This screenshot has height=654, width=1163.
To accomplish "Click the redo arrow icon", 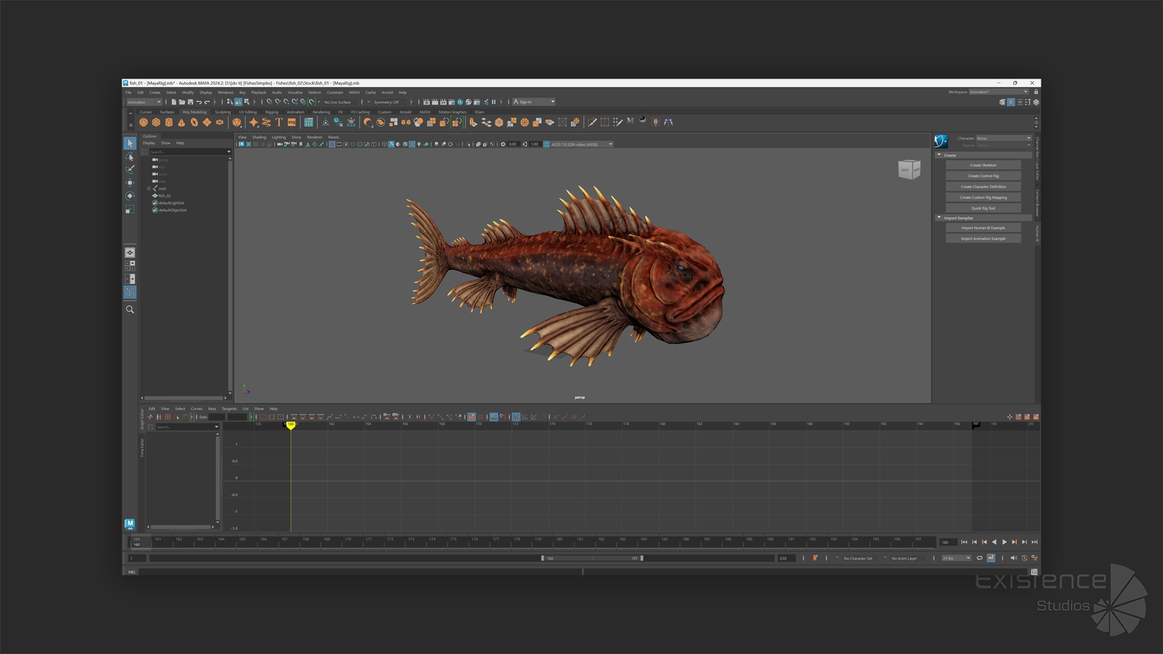I will tap(207, 102).
